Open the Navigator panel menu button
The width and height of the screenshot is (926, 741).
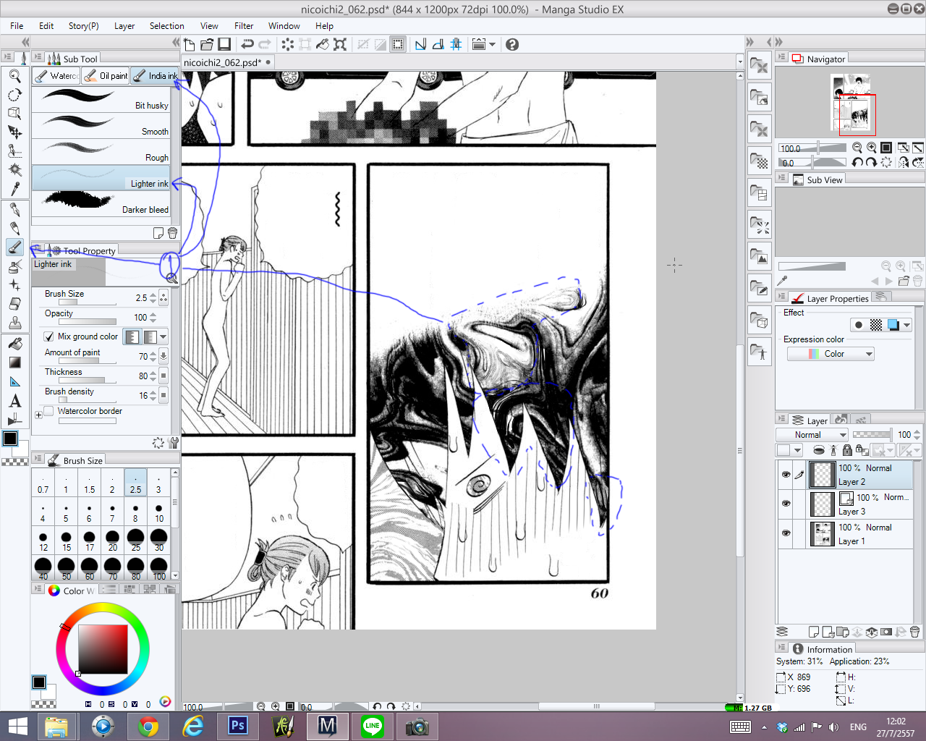pos(781,57)
